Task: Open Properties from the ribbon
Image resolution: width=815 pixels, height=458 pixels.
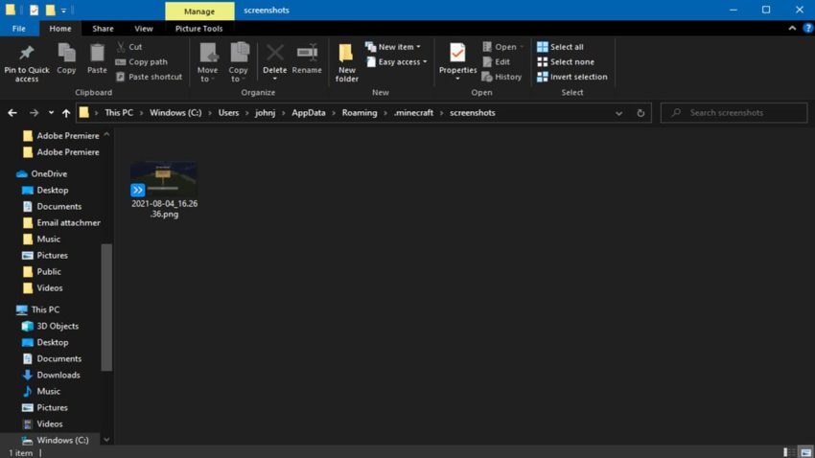Action: point(457,54)
